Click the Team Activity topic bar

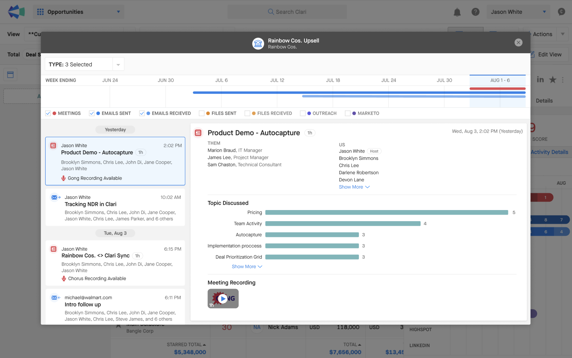pyautogui.click(x=343, y=223)
